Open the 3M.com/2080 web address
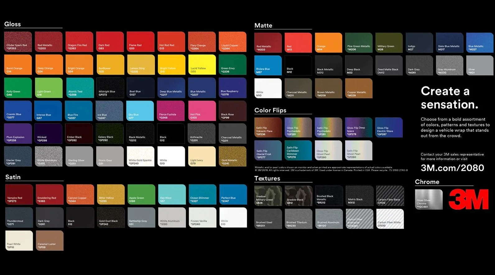Viewport: 495px width, 275px height. [x=452, y=168]
